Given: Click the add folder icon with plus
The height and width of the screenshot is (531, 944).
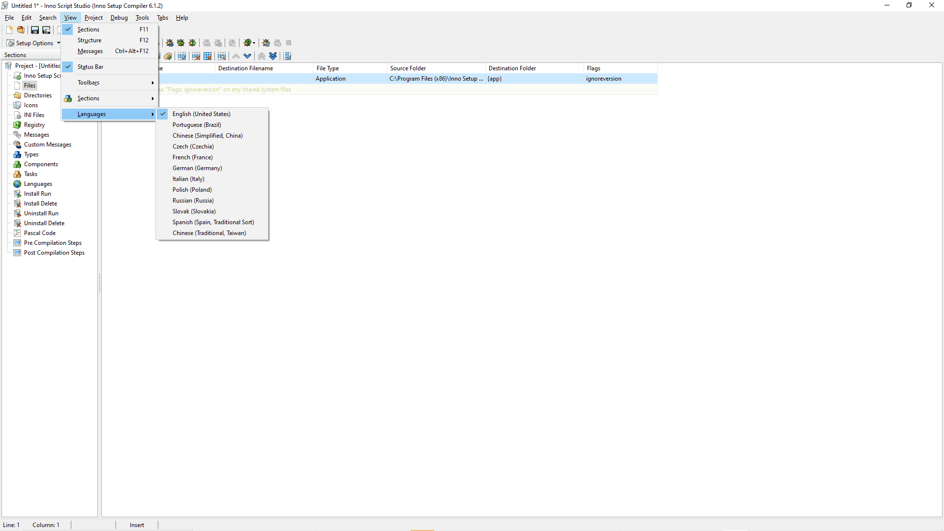Looking at the screenshot, I should [x=168, y=56].
